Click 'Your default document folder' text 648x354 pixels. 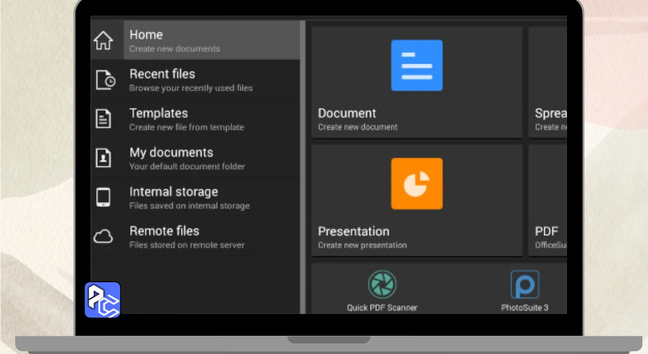(187, 166)
